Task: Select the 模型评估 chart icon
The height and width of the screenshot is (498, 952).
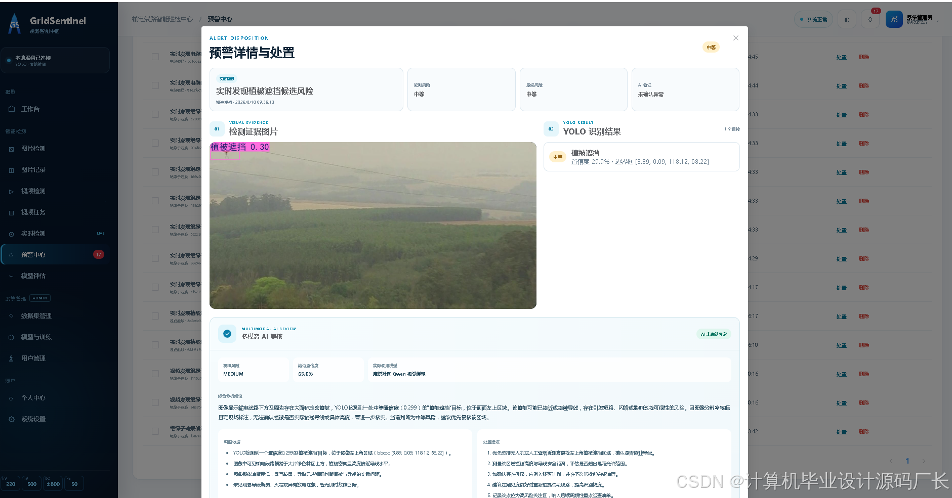Action: pos(12,276)
